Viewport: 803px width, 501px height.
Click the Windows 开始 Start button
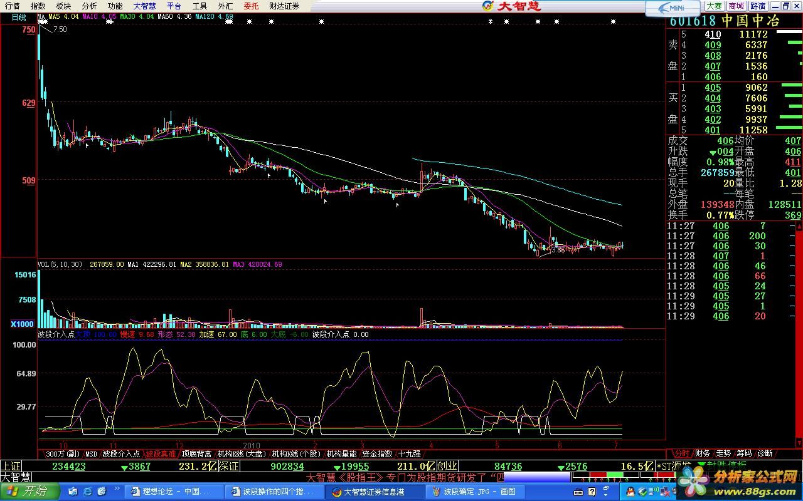point(30,492)
